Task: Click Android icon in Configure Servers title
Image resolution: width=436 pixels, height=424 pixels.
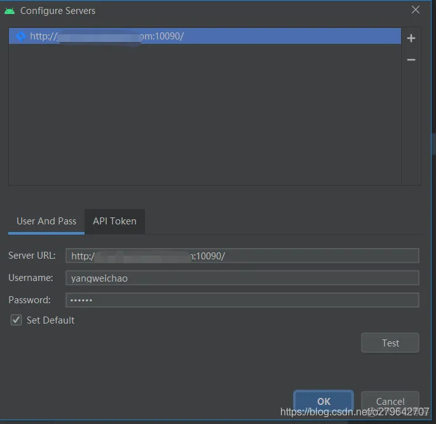Action: 10,11
